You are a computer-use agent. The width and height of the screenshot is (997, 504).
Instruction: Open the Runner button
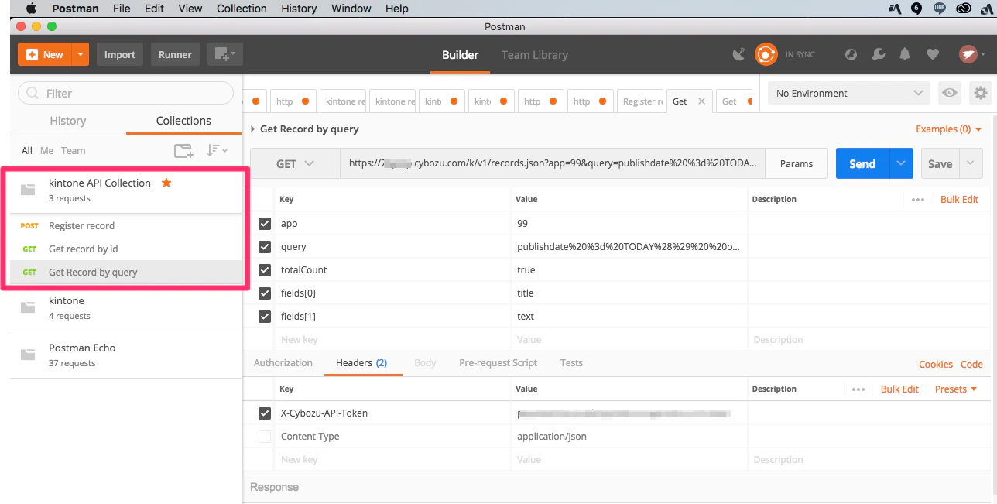click(175, 54)
